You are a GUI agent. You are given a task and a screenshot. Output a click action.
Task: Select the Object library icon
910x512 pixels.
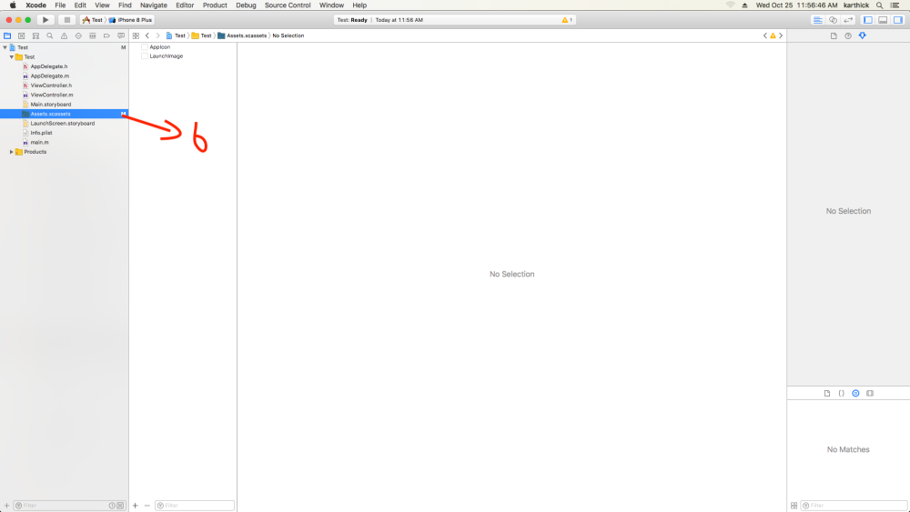(x=855, y=393)
